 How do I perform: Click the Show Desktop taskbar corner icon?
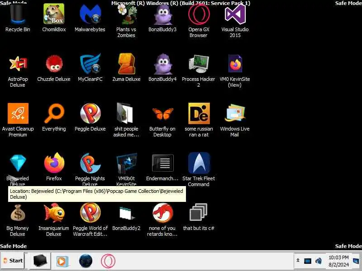click(357, 261)
